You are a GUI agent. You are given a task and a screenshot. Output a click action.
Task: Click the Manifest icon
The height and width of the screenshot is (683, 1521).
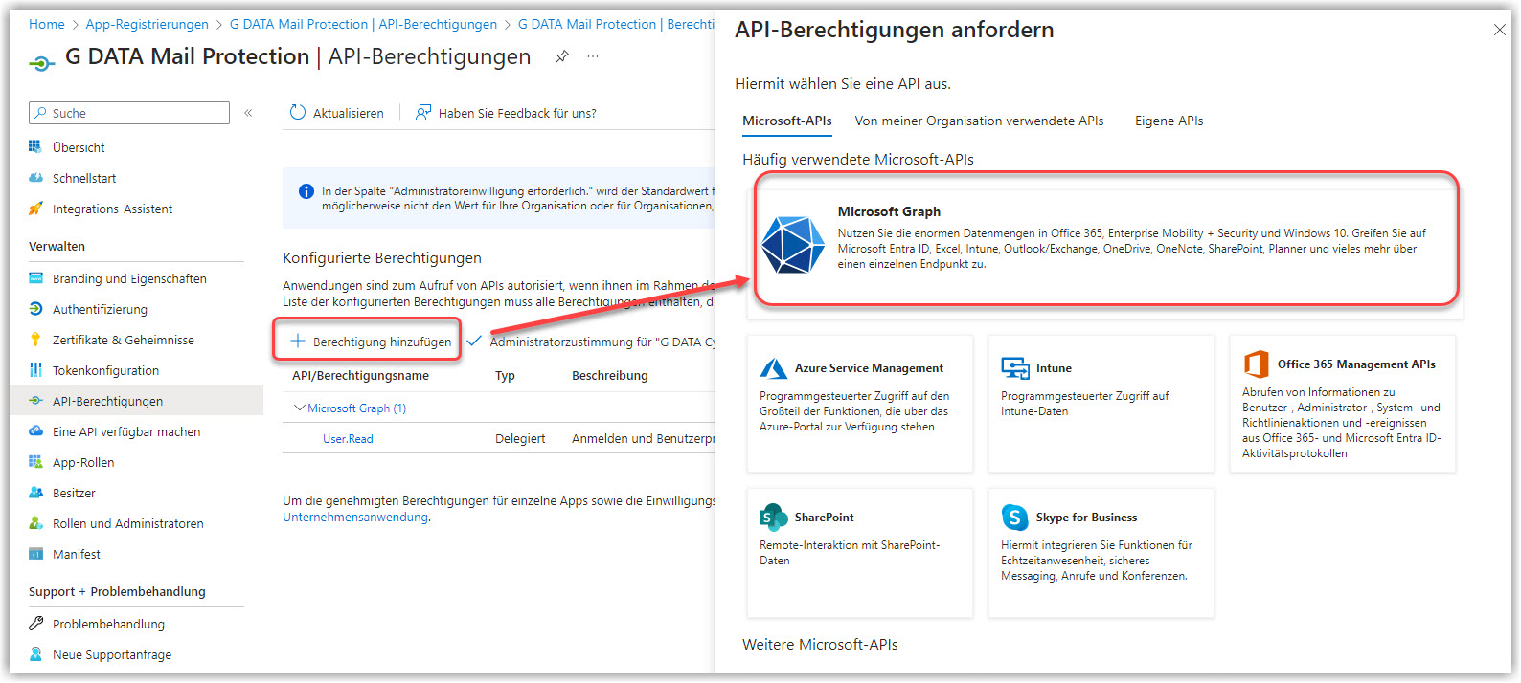click(35, 553)
